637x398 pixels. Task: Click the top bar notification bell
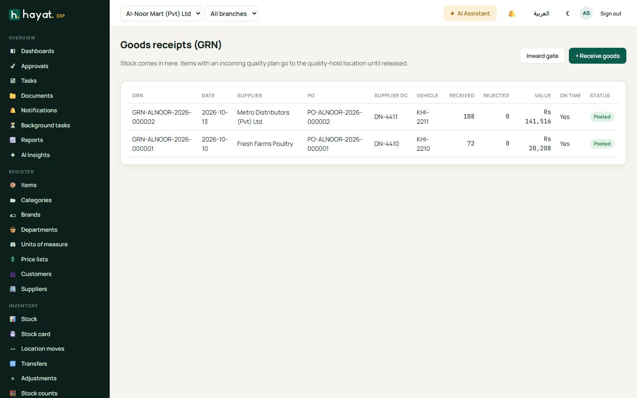pyautogui.click(x=512, y=14)
